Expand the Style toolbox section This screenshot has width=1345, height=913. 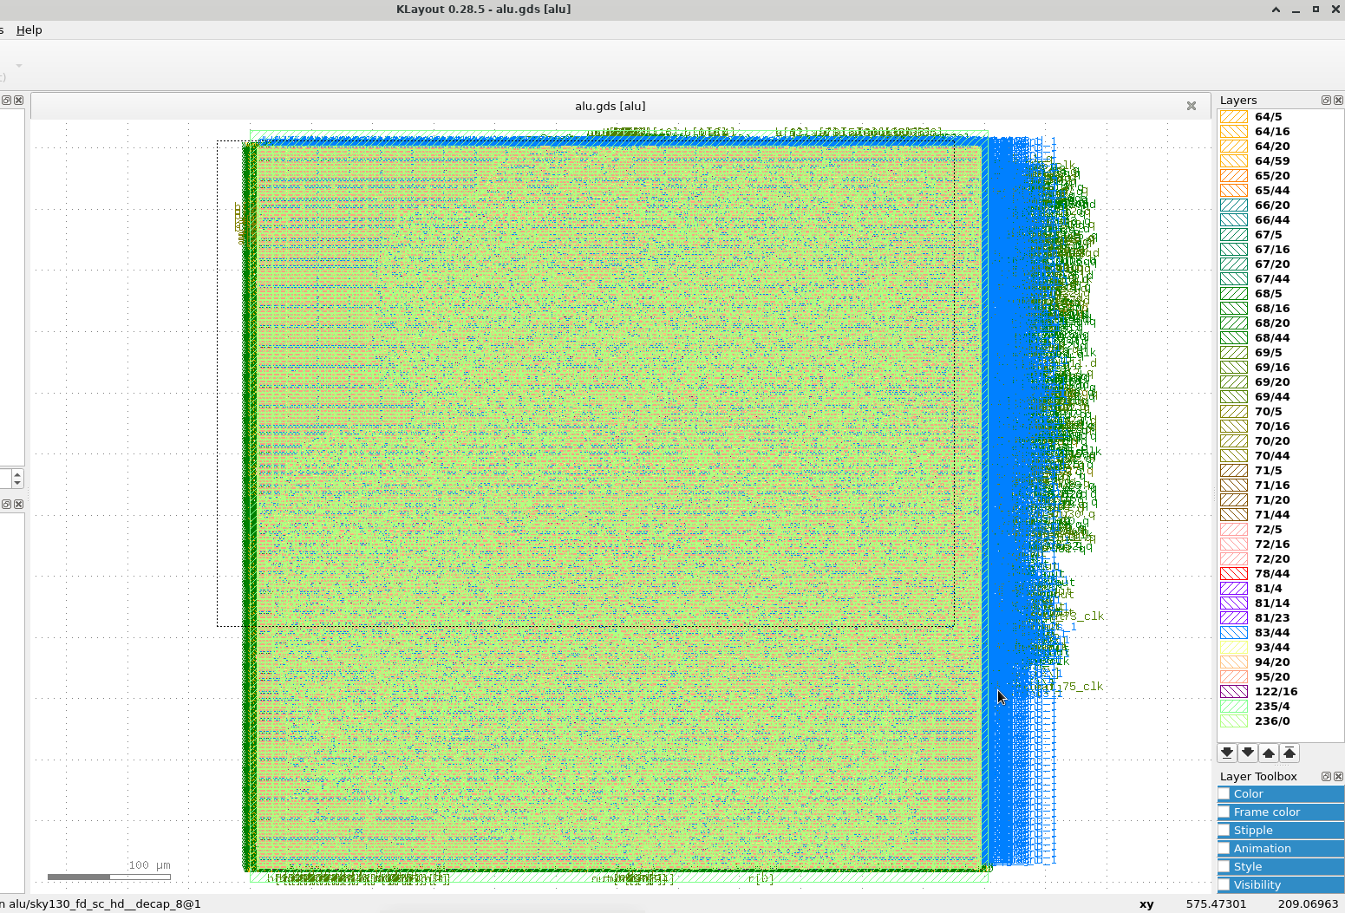point(1281,867)
